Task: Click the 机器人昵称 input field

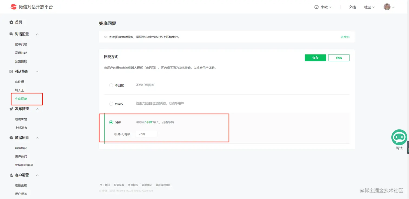Action: [x=146, y=134]
